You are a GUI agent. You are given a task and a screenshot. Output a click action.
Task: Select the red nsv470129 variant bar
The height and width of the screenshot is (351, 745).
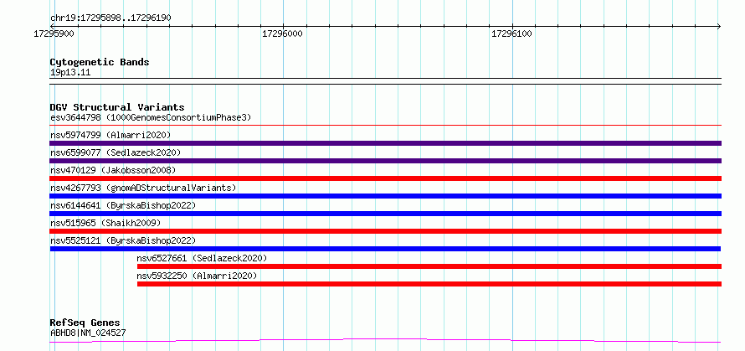pos(386,178)
